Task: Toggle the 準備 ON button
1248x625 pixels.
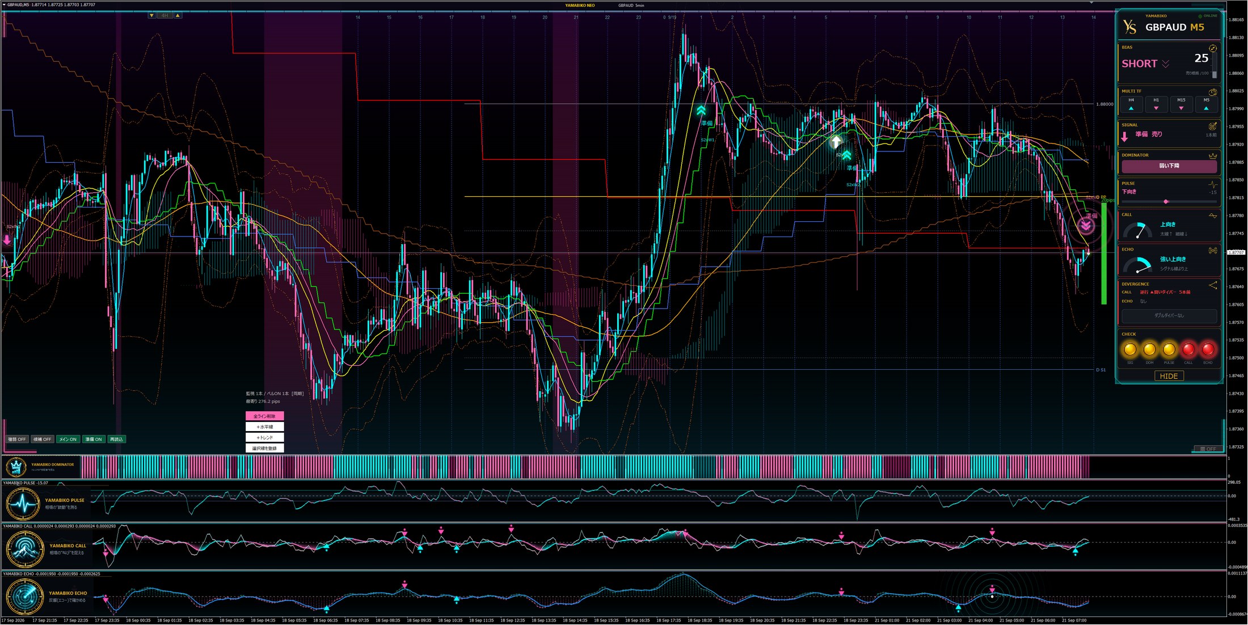Action: [x=94, y=439]
